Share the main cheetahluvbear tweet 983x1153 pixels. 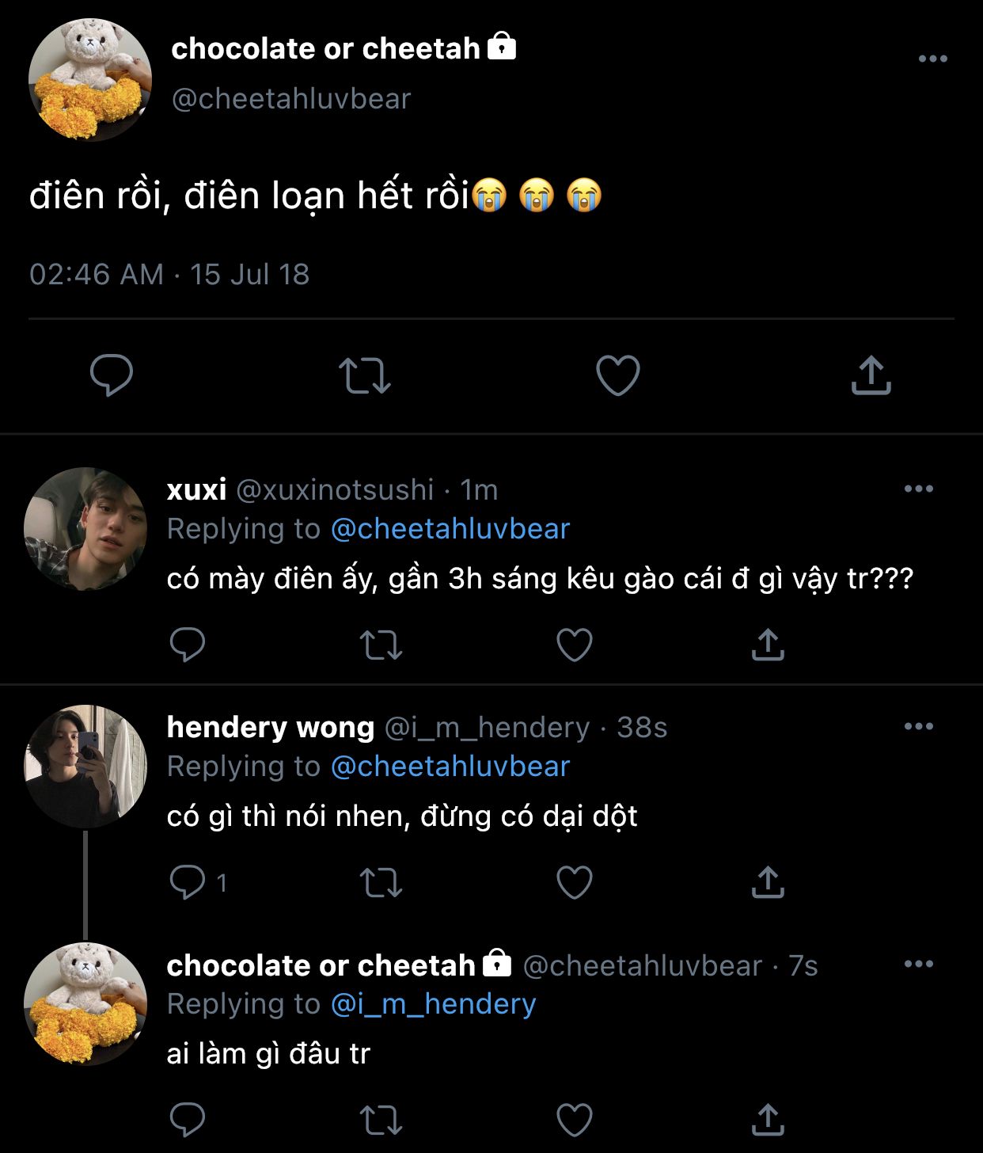pos(871,375)
